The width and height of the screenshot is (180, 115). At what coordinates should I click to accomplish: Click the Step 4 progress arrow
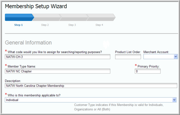[101, 17]
